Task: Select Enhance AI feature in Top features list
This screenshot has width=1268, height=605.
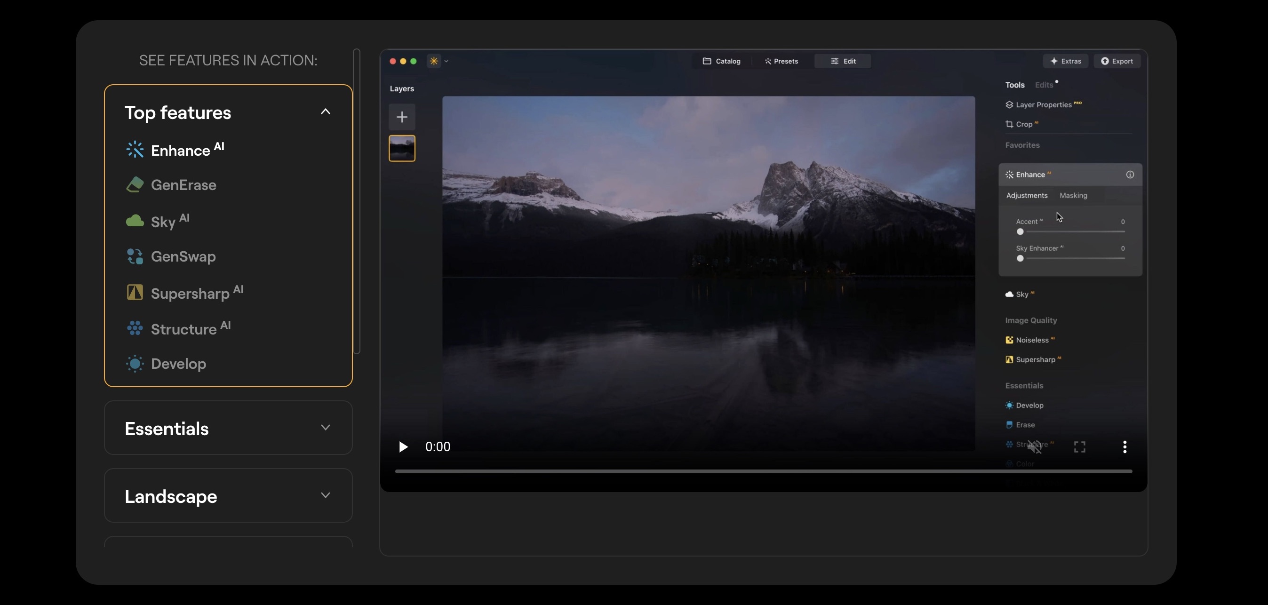Action: point(175,149)
